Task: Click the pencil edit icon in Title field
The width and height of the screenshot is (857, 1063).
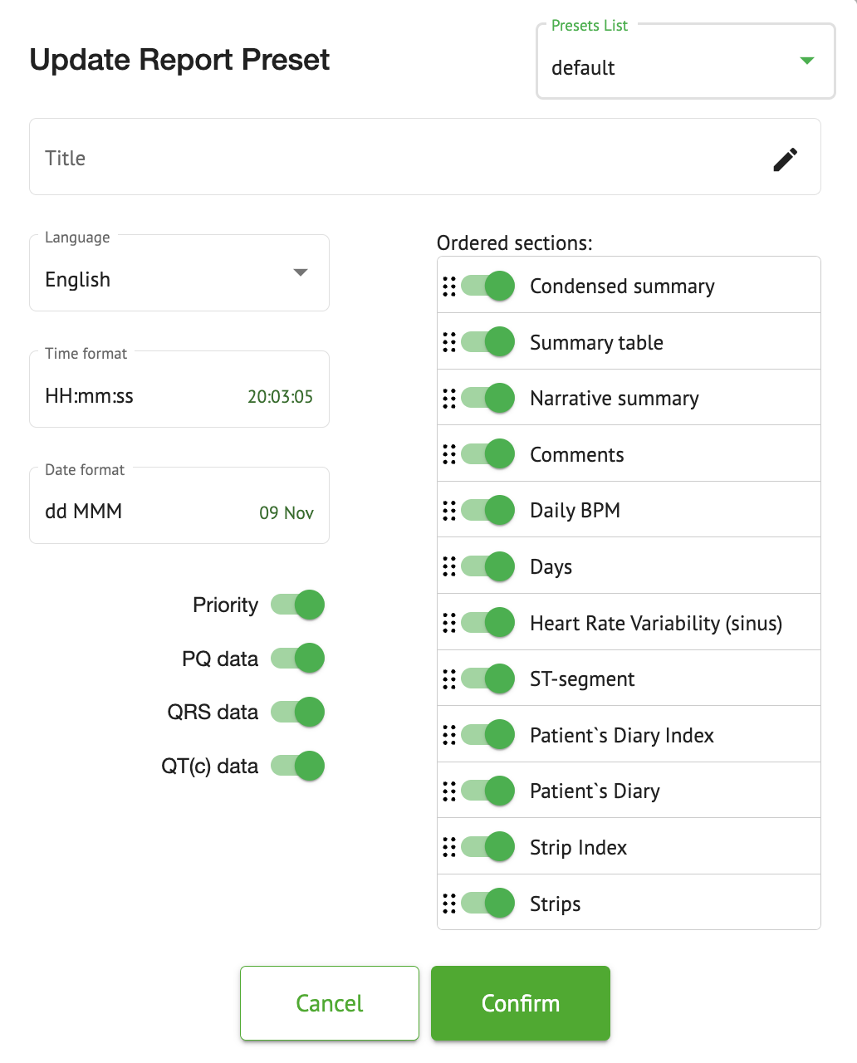Action: pyautogui.click(x=785, y=159)
